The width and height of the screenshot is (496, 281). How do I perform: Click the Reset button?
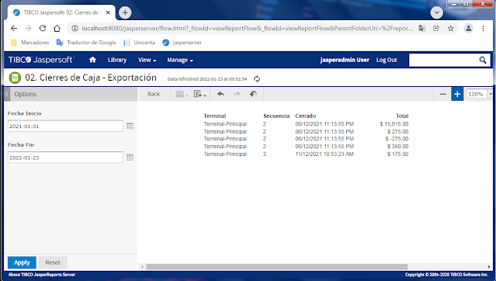[x=53, y=262]
